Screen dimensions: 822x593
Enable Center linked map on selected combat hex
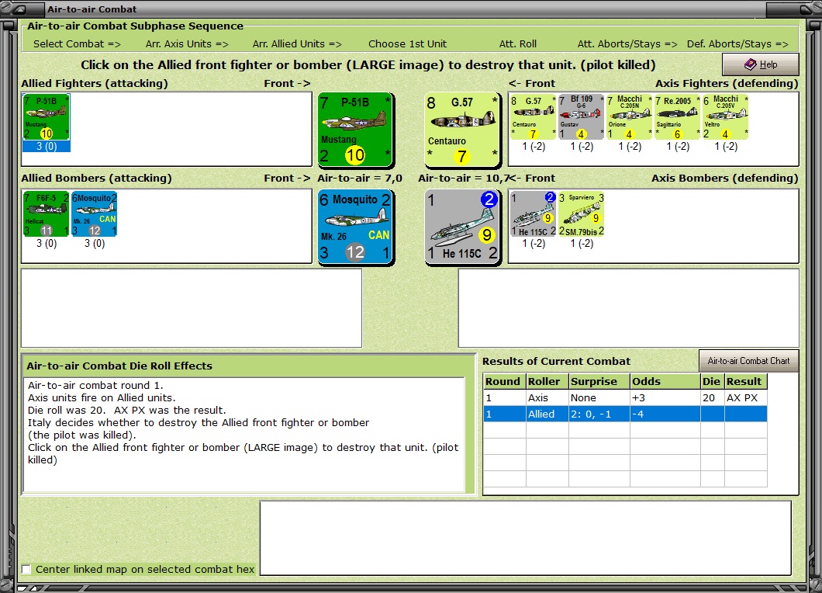26,570
